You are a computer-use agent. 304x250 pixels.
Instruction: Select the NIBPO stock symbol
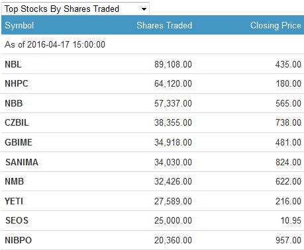click(19, 240)
